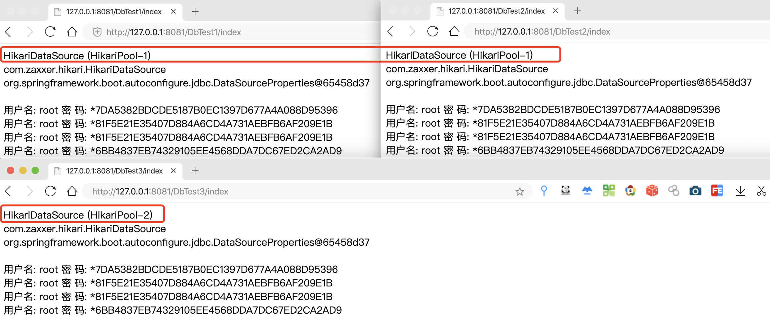Select the 127.0.0.1:8081/DbTest2/index tab
The width and height of the screenshot is (770, 334).
(496, 11)
